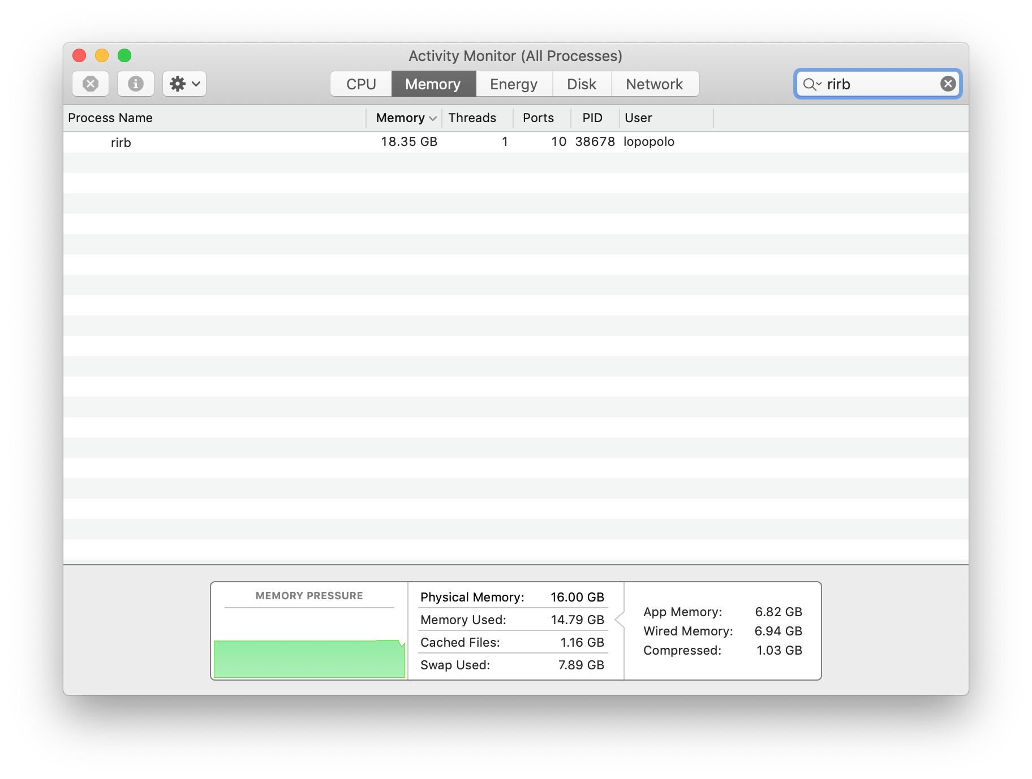Sort by the Ports column header
This screenshot has height=779, width=1032.
[x=538, y=118]
